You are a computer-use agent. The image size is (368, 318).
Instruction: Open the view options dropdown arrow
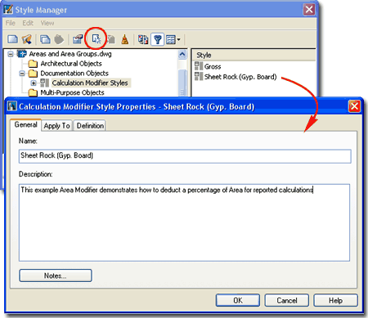(178, 40)
